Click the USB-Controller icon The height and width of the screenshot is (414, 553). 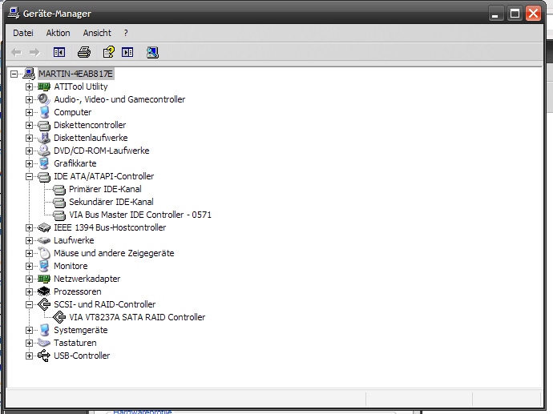pos(44,356)
